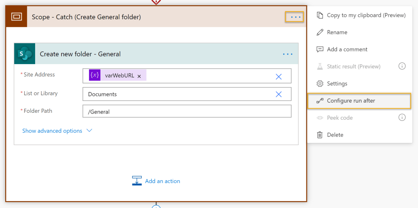Click the Folder Path input field
Viewport: 418px width, 208px height.
click(187, 112)
